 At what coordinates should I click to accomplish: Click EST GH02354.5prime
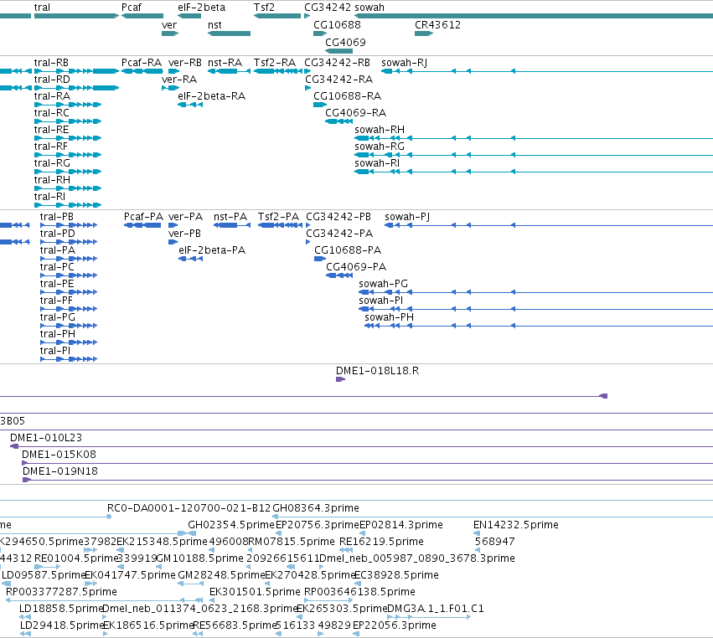191,533
